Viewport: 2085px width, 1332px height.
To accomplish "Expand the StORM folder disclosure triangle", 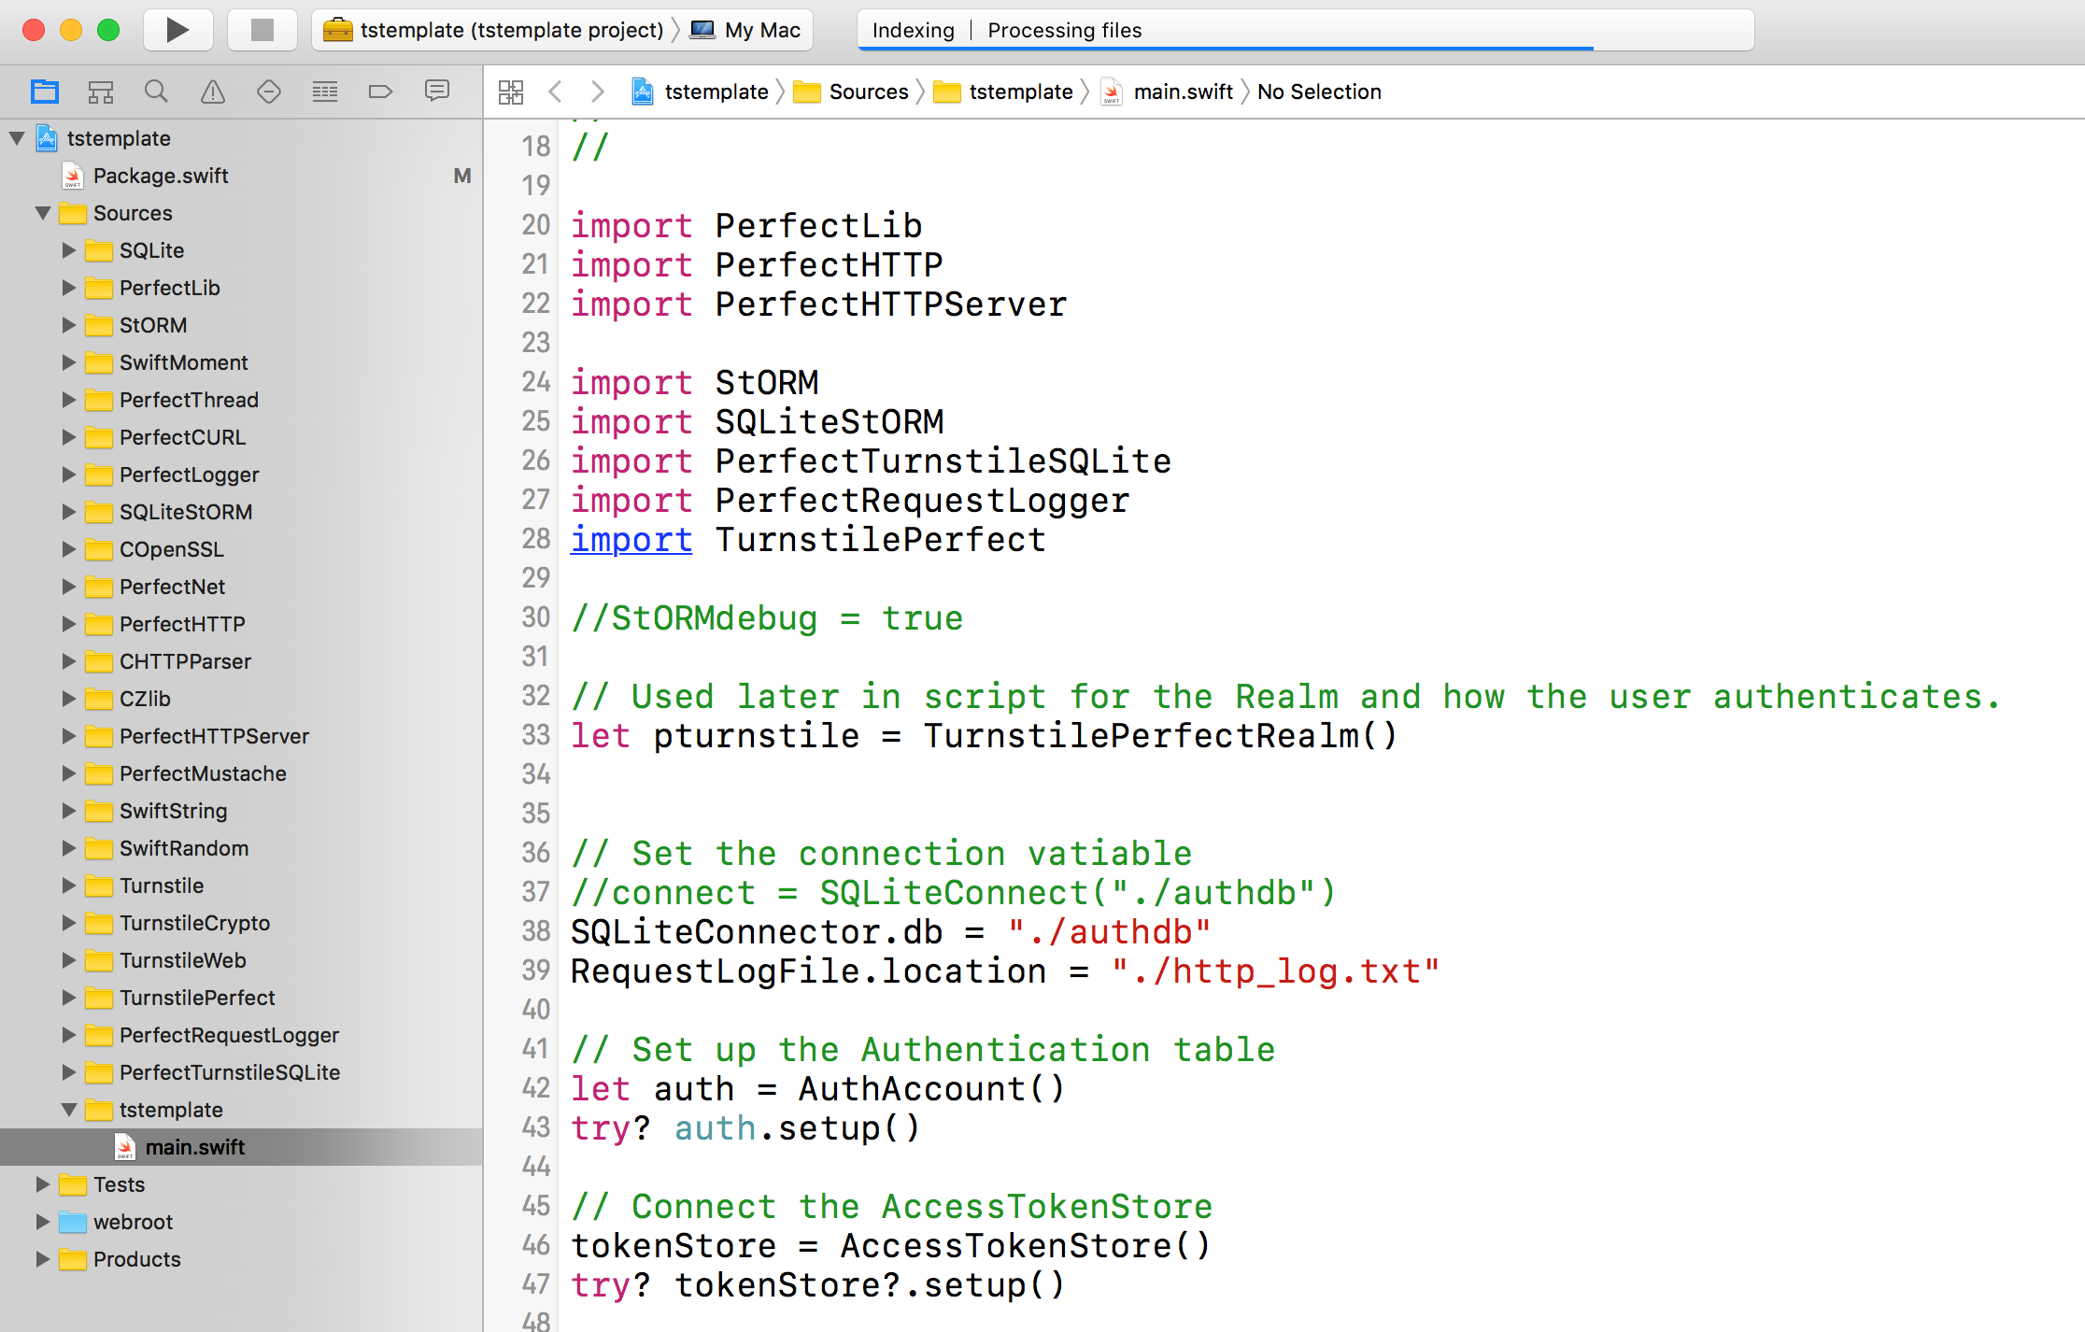I will [69, 325].
